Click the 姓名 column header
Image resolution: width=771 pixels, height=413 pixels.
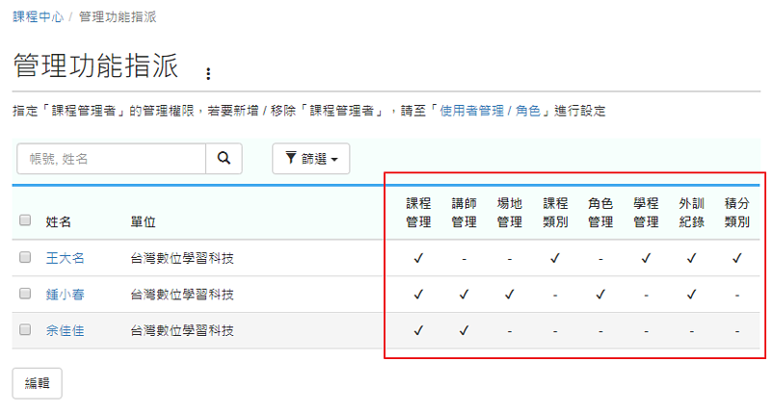59,222
